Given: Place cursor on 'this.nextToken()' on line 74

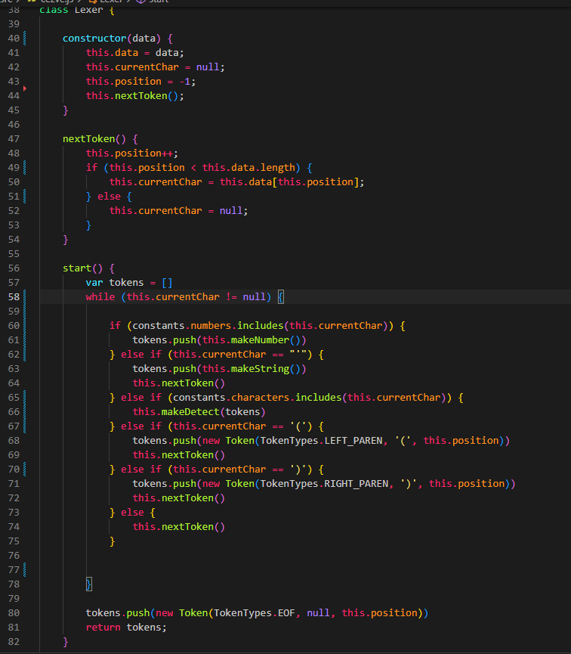Looking at the screenshot, I should click(178, 527).
